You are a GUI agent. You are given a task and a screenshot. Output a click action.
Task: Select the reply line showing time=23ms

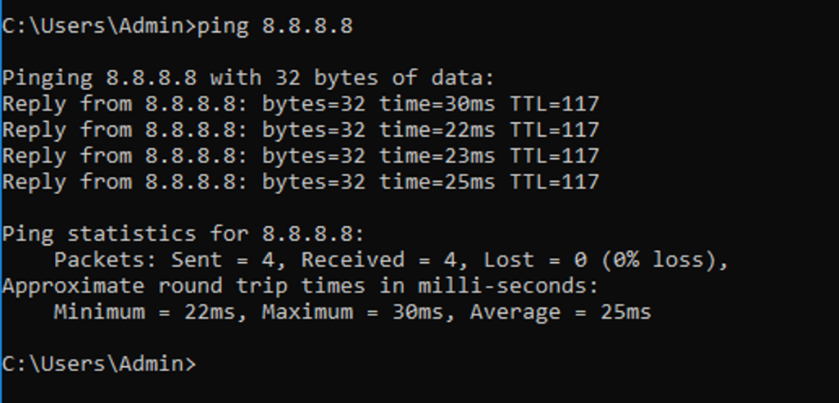[x=300, y=156]
